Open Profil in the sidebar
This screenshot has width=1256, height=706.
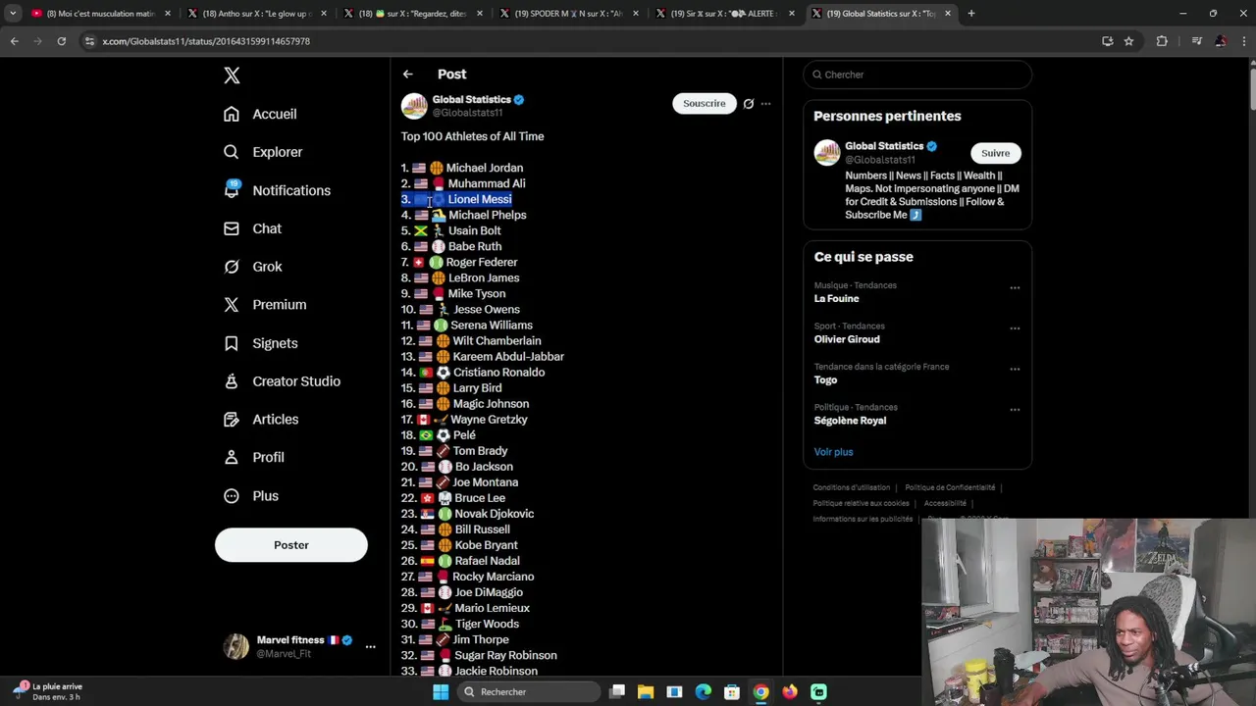pyautogui.click(x=254, y=458)
